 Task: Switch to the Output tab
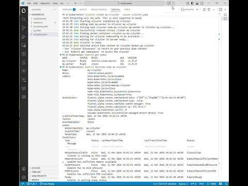point(83,9)
